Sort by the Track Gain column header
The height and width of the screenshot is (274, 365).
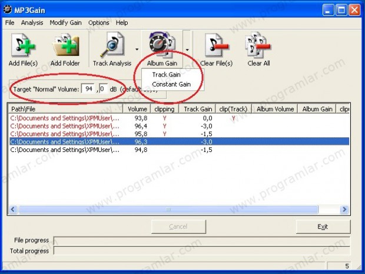point(197,109)
